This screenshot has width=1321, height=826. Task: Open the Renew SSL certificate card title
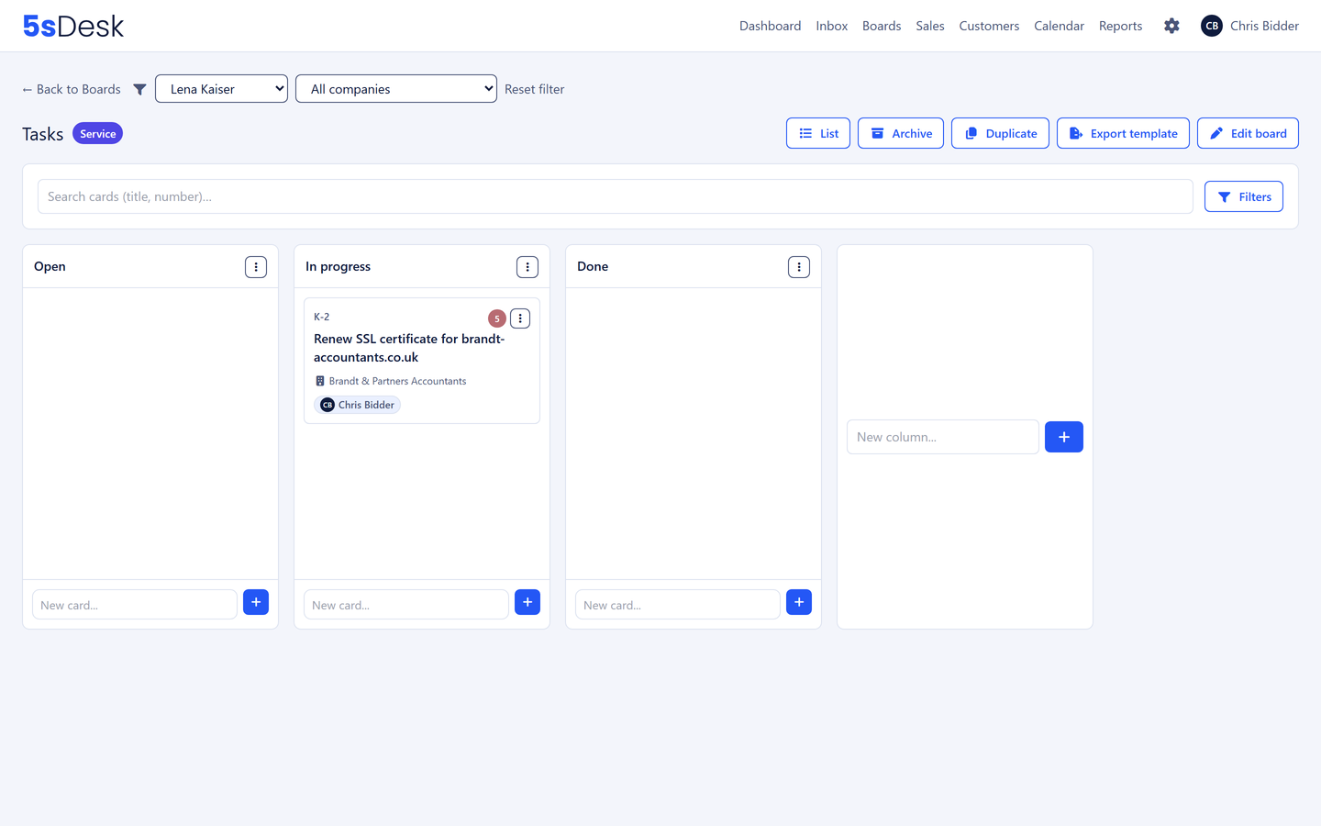(409, 348)
